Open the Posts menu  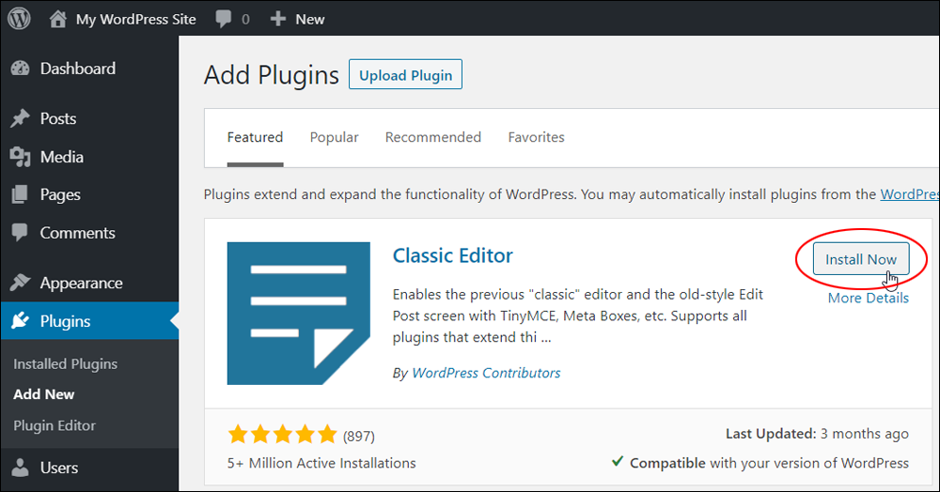(58, 118)
